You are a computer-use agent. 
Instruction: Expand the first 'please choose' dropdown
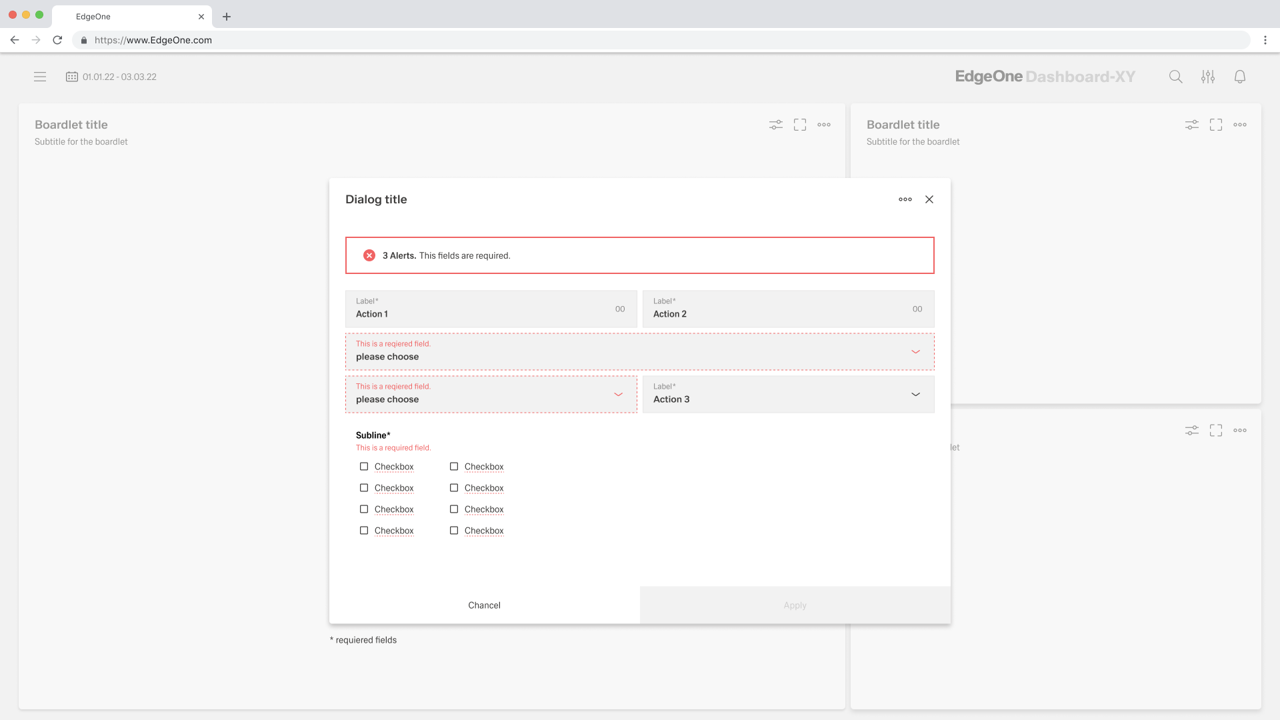point(915,351)
